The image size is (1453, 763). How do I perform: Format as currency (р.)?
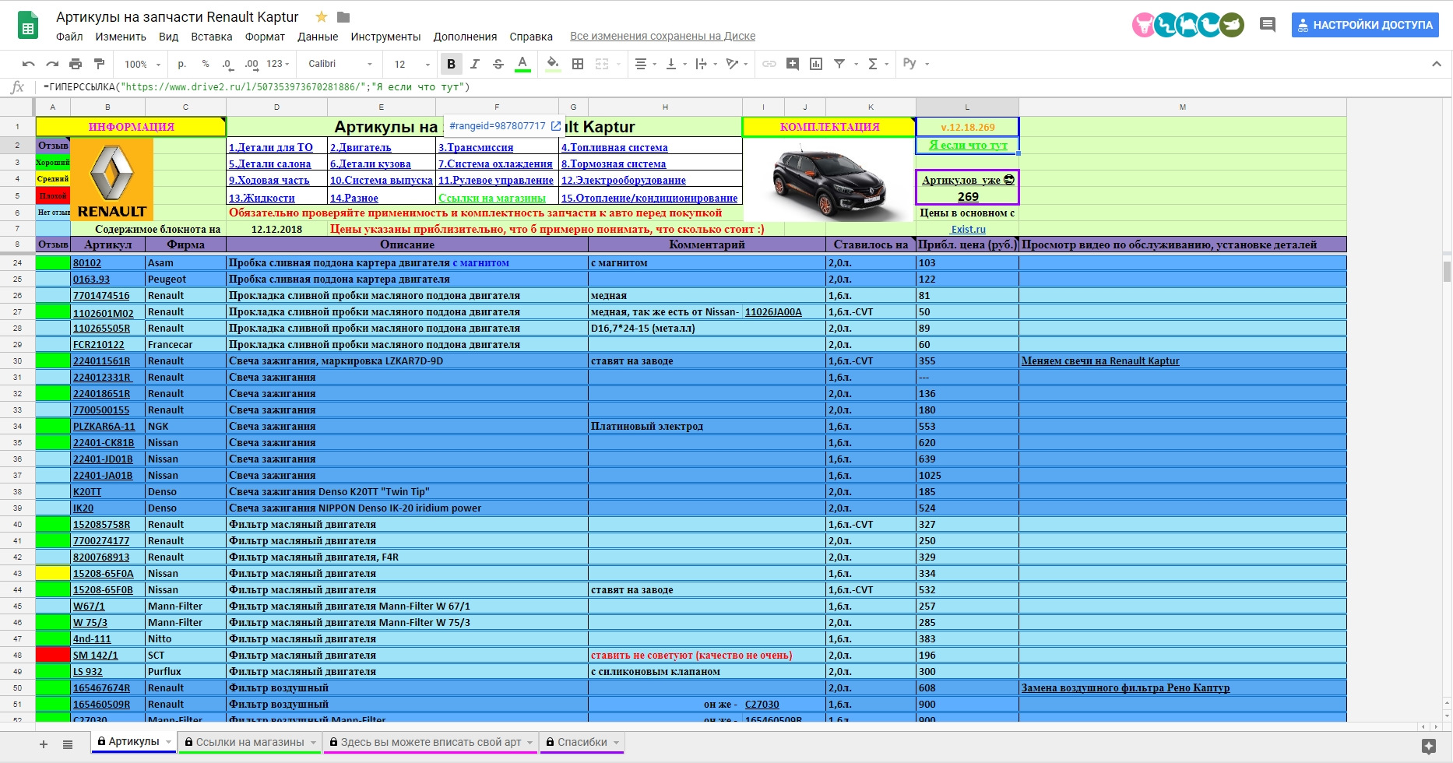point(181,64)
